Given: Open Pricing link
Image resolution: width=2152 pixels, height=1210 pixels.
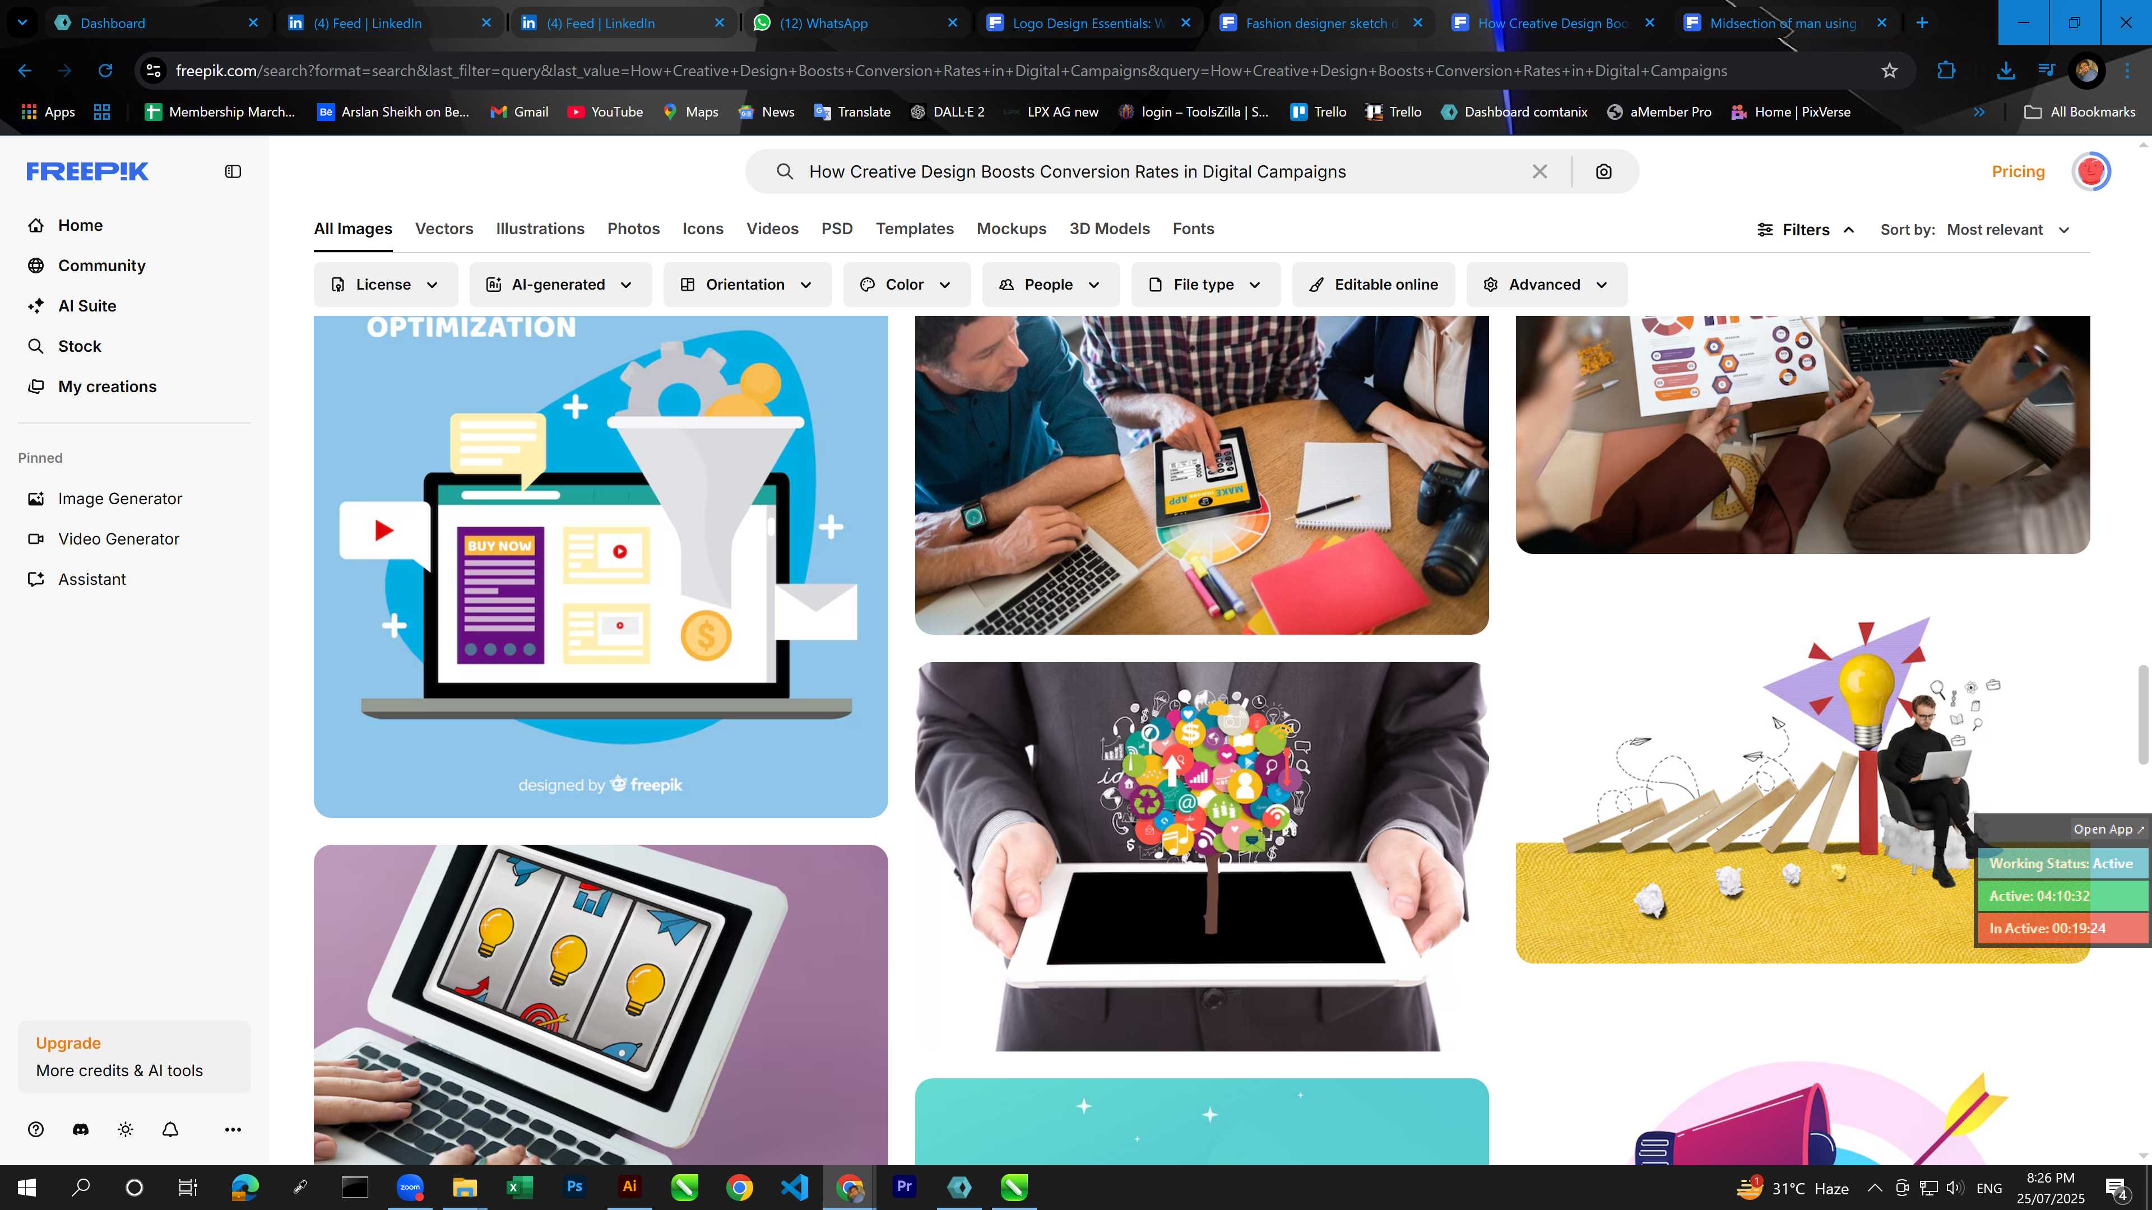Looking at the screenshot, I should (2017, 171).
